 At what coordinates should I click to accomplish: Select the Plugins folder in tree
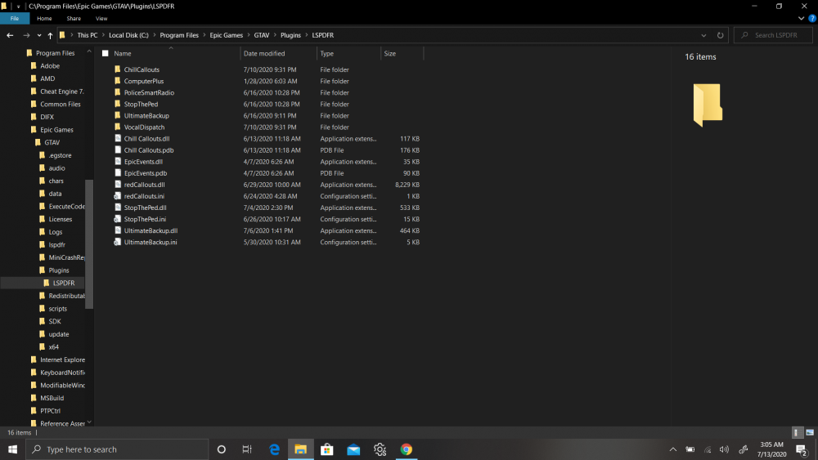click(58, 270)
